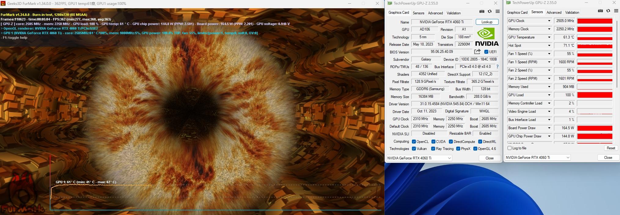
Task: Click the right GPU-Z title bar icon
Action: (508, 3)
